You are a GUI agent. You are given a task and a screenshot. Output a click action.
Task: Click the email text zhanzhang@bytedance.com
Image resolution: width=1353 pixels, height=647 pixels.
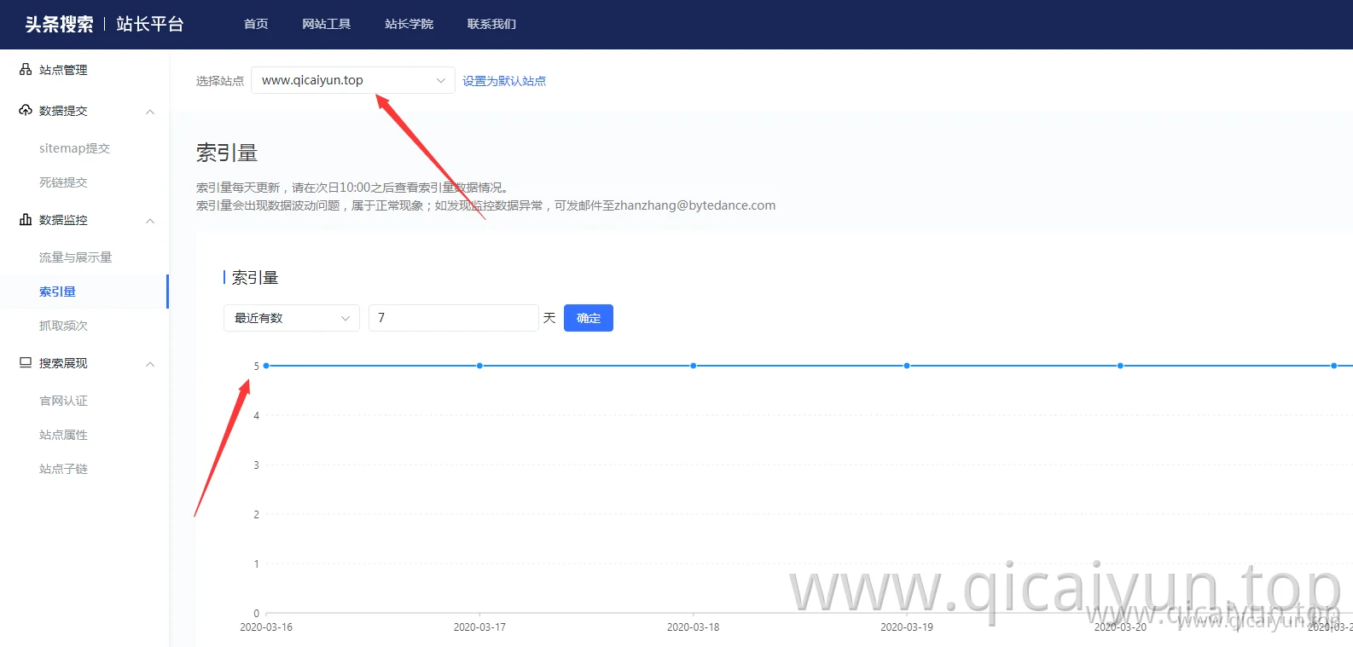click(695, 205)
